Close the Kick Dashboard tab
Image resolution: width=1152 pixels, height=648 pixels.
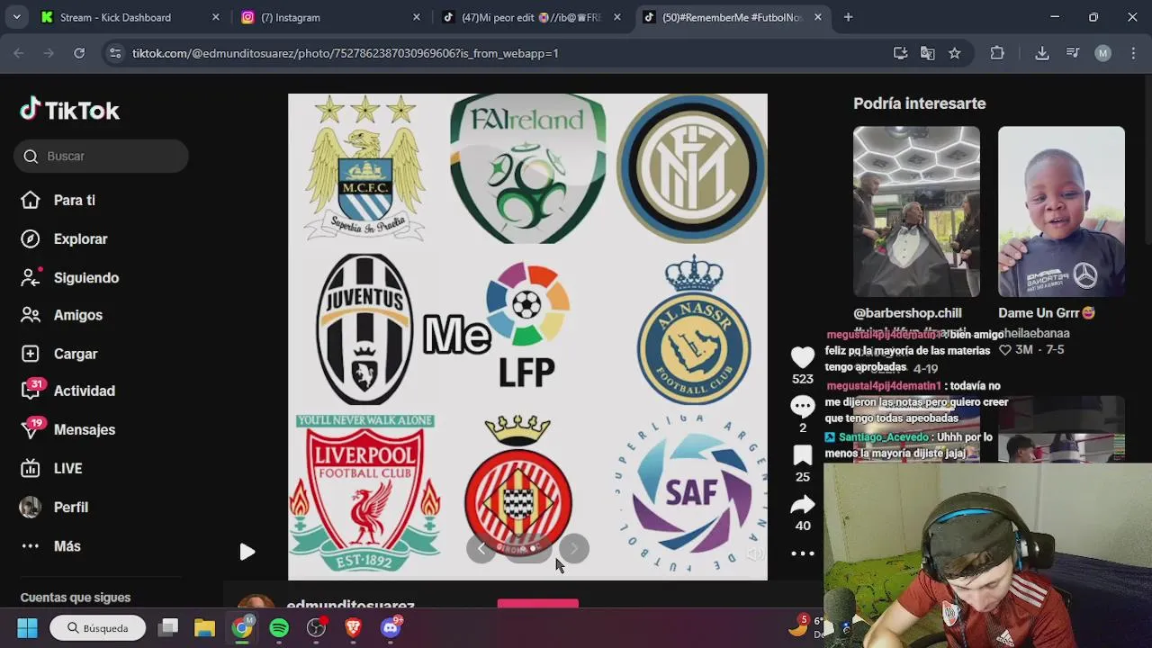click(215, 17)
